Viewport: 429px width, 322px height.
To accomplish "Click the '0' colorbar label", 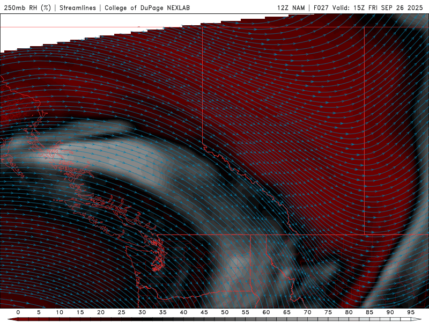I will coord(18,312).
